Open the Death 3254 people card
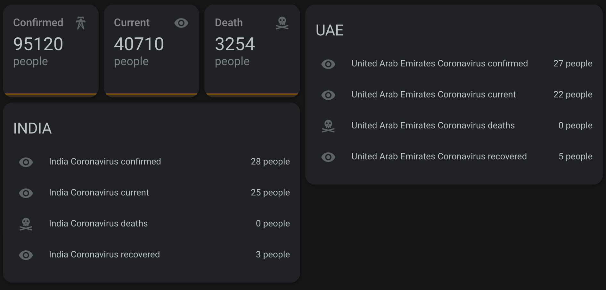Image resolution: width=606 pixels, height=290 pixels. [252, 51]
